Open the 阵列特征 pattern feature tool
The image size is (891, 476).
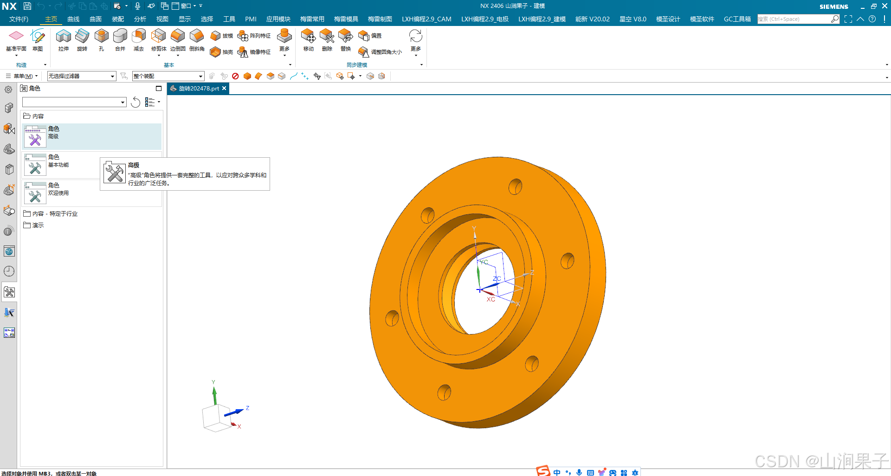tap(254, 36)
